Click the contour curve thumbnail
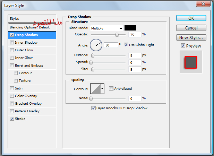Screen dimensions: 214x156 (95, 89)
